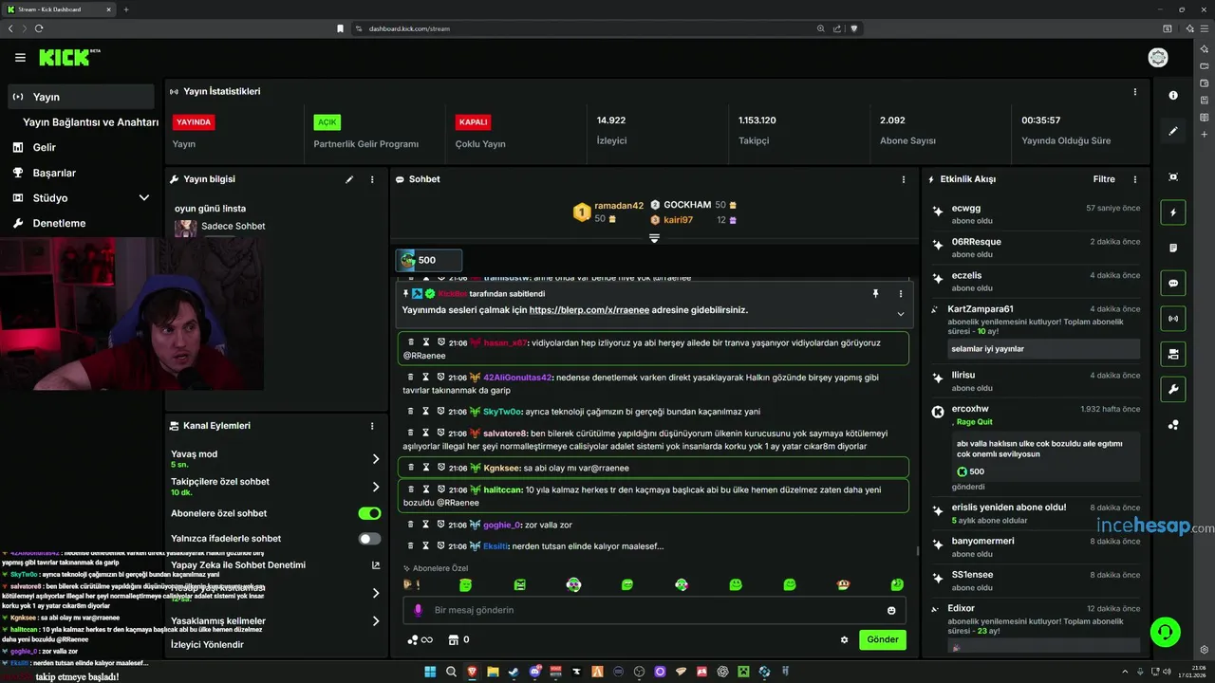This screenshot has height=683, width=1215.
Task: Ban user SkyTw0o with shield icon
Action: 441,412
